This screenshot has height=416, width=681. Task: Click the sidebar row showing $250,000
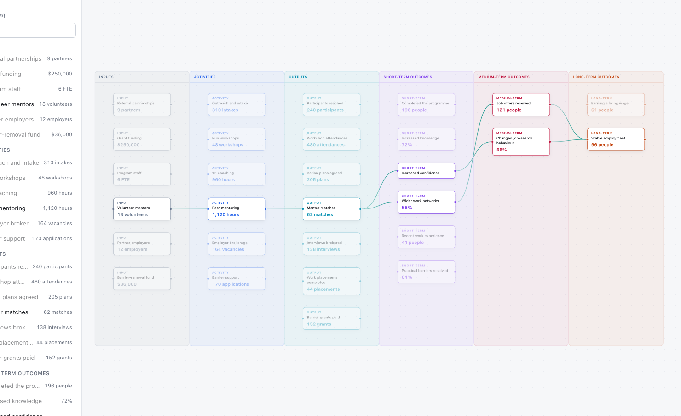[37, 74]
